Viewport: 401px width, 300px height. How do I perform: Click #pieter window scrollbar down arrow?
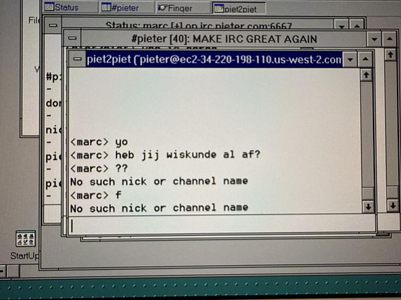pos(393,205)
